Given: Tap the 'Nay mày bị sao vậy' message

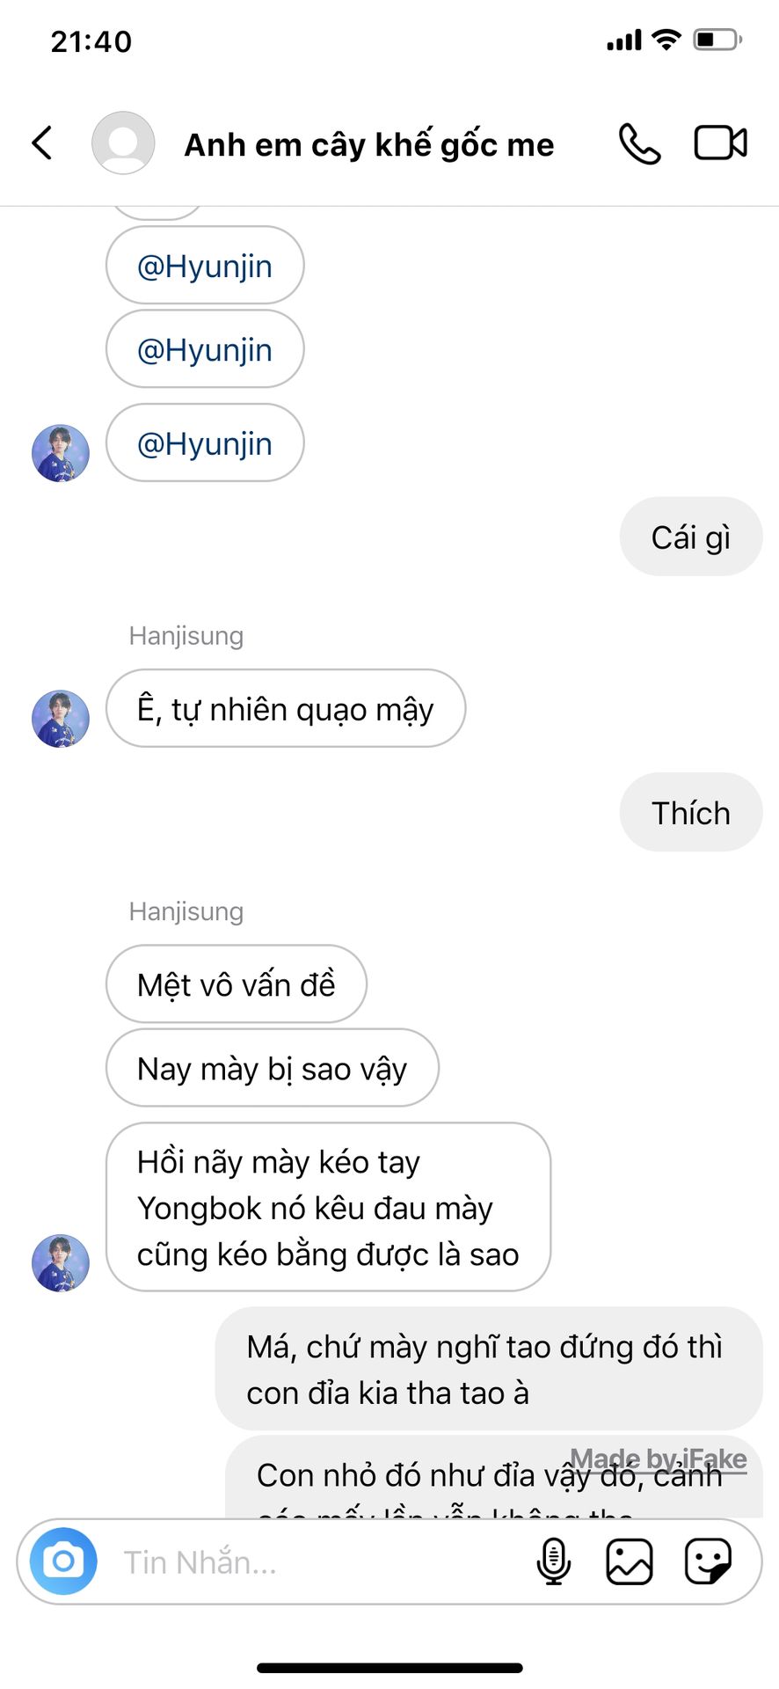Looking at the screenshot, I should [272, 1069].
